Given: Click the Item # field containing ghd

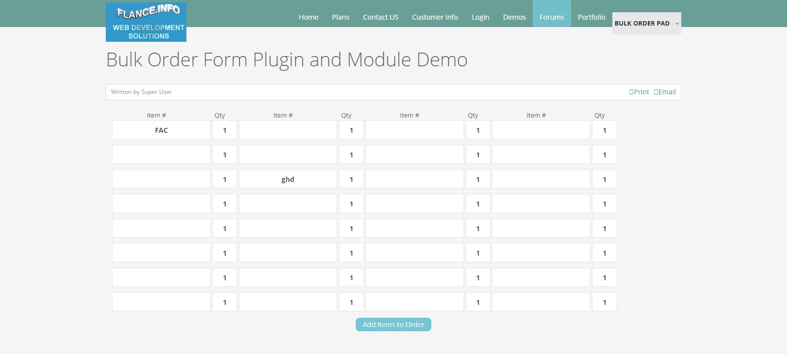Looking at the screenshot, I should [288, 179].
